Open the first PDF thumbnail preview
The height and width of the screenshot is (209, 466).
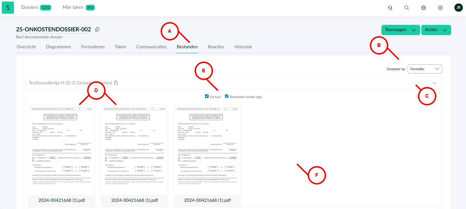(x=62, y=150)
